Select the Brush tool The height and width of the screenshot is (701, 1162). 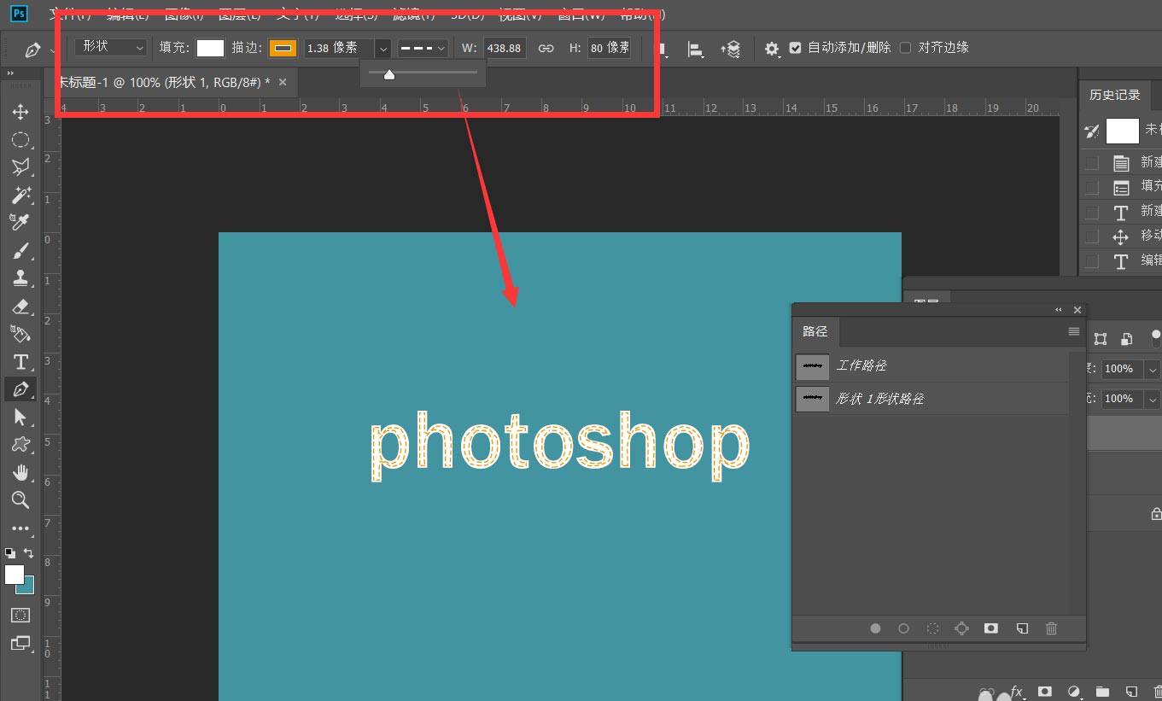(x=20, y=250)
